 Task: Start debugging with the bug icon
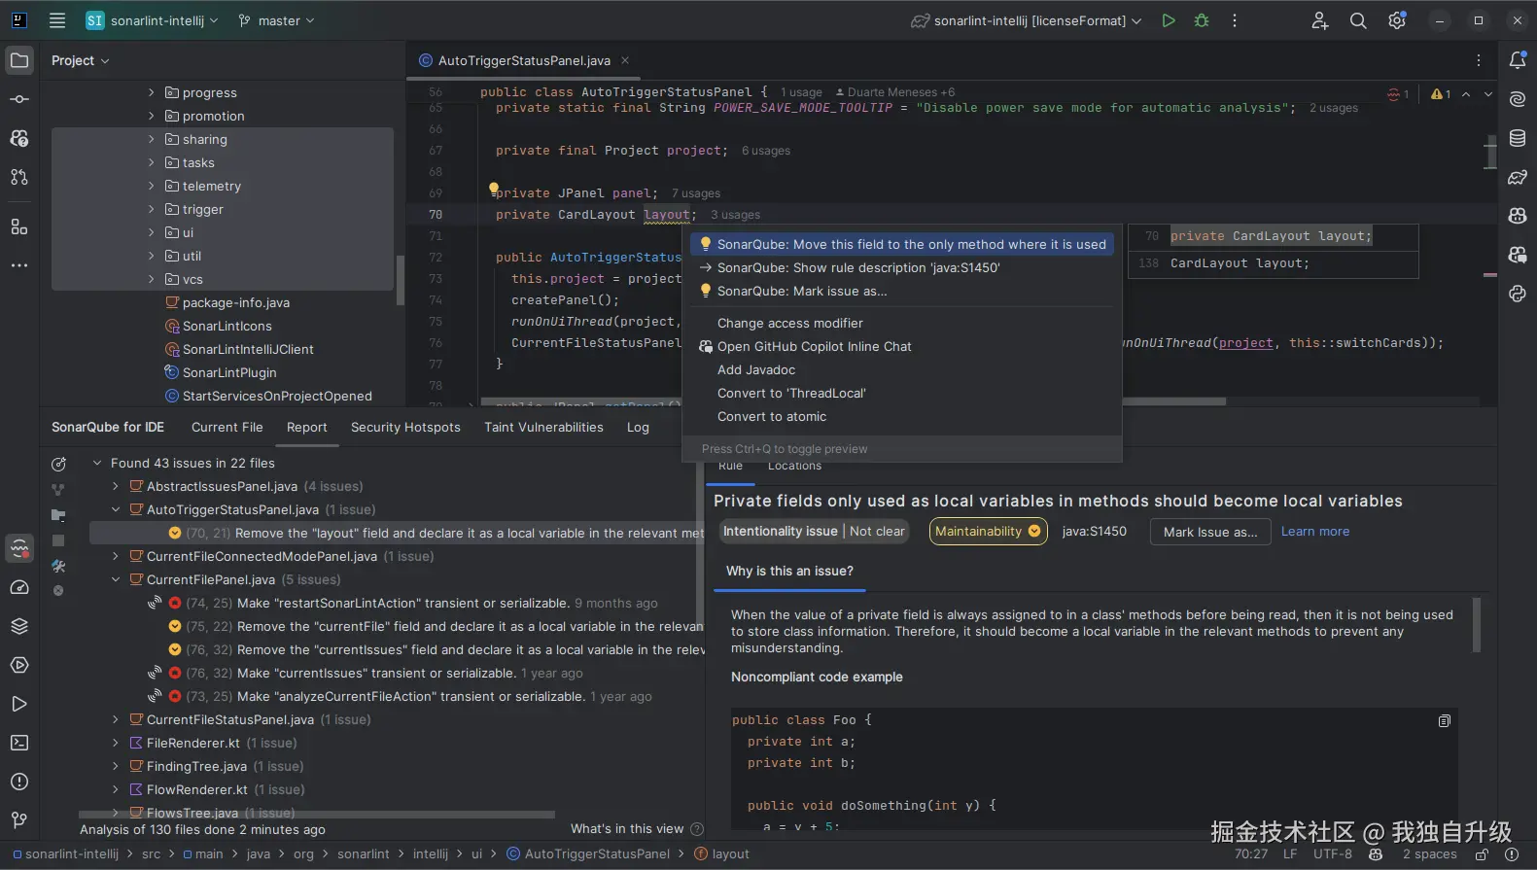click(x=1202, y=20)
